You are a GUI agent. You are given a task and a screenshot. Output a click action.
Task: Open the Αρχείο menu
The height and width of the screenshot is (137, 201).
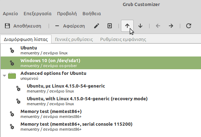click(10, 14)
